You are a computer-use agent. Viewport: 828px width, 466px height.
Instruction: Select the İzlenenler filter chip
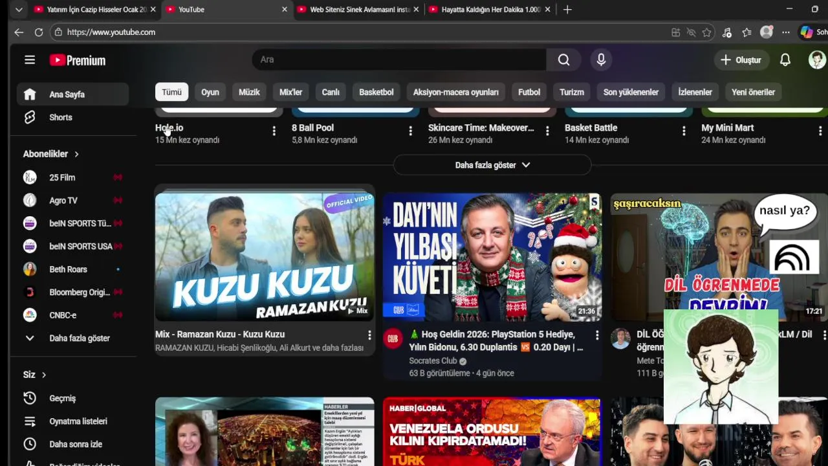695,92
